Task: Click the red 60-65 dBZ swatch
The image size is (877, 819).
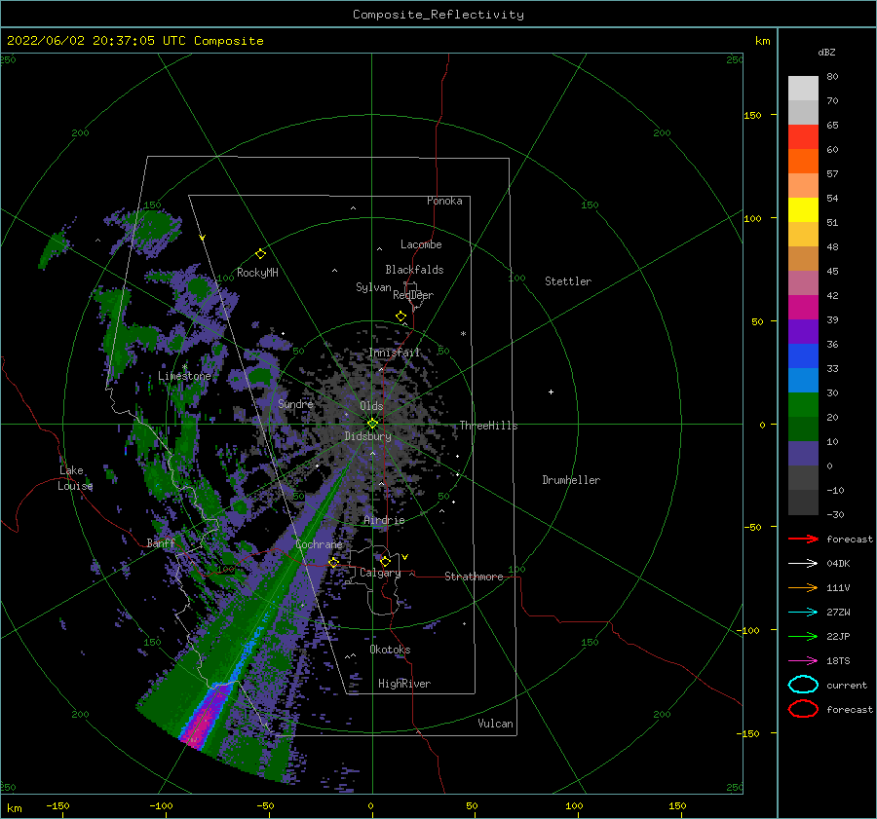Action: 803,137
